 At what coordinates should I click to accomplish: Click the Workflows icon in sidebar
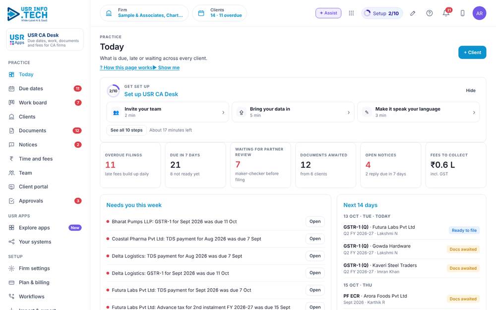[11, 297]
